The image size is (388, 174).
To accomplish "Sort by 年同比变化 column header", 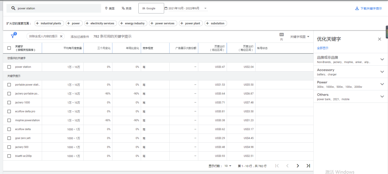I will 132,48.
